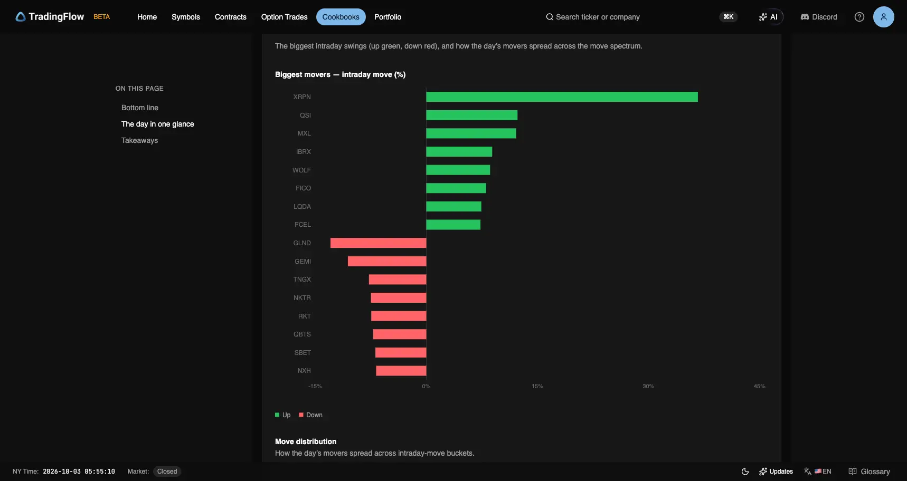Click the XRPN green bar
This screenshot has height=481, width=907.
tap(562, 97)
